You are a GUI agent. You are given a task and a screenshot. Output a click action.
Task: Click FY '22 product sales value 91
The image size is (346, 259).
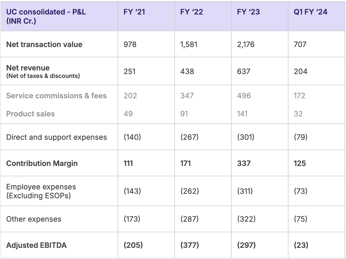184,114
